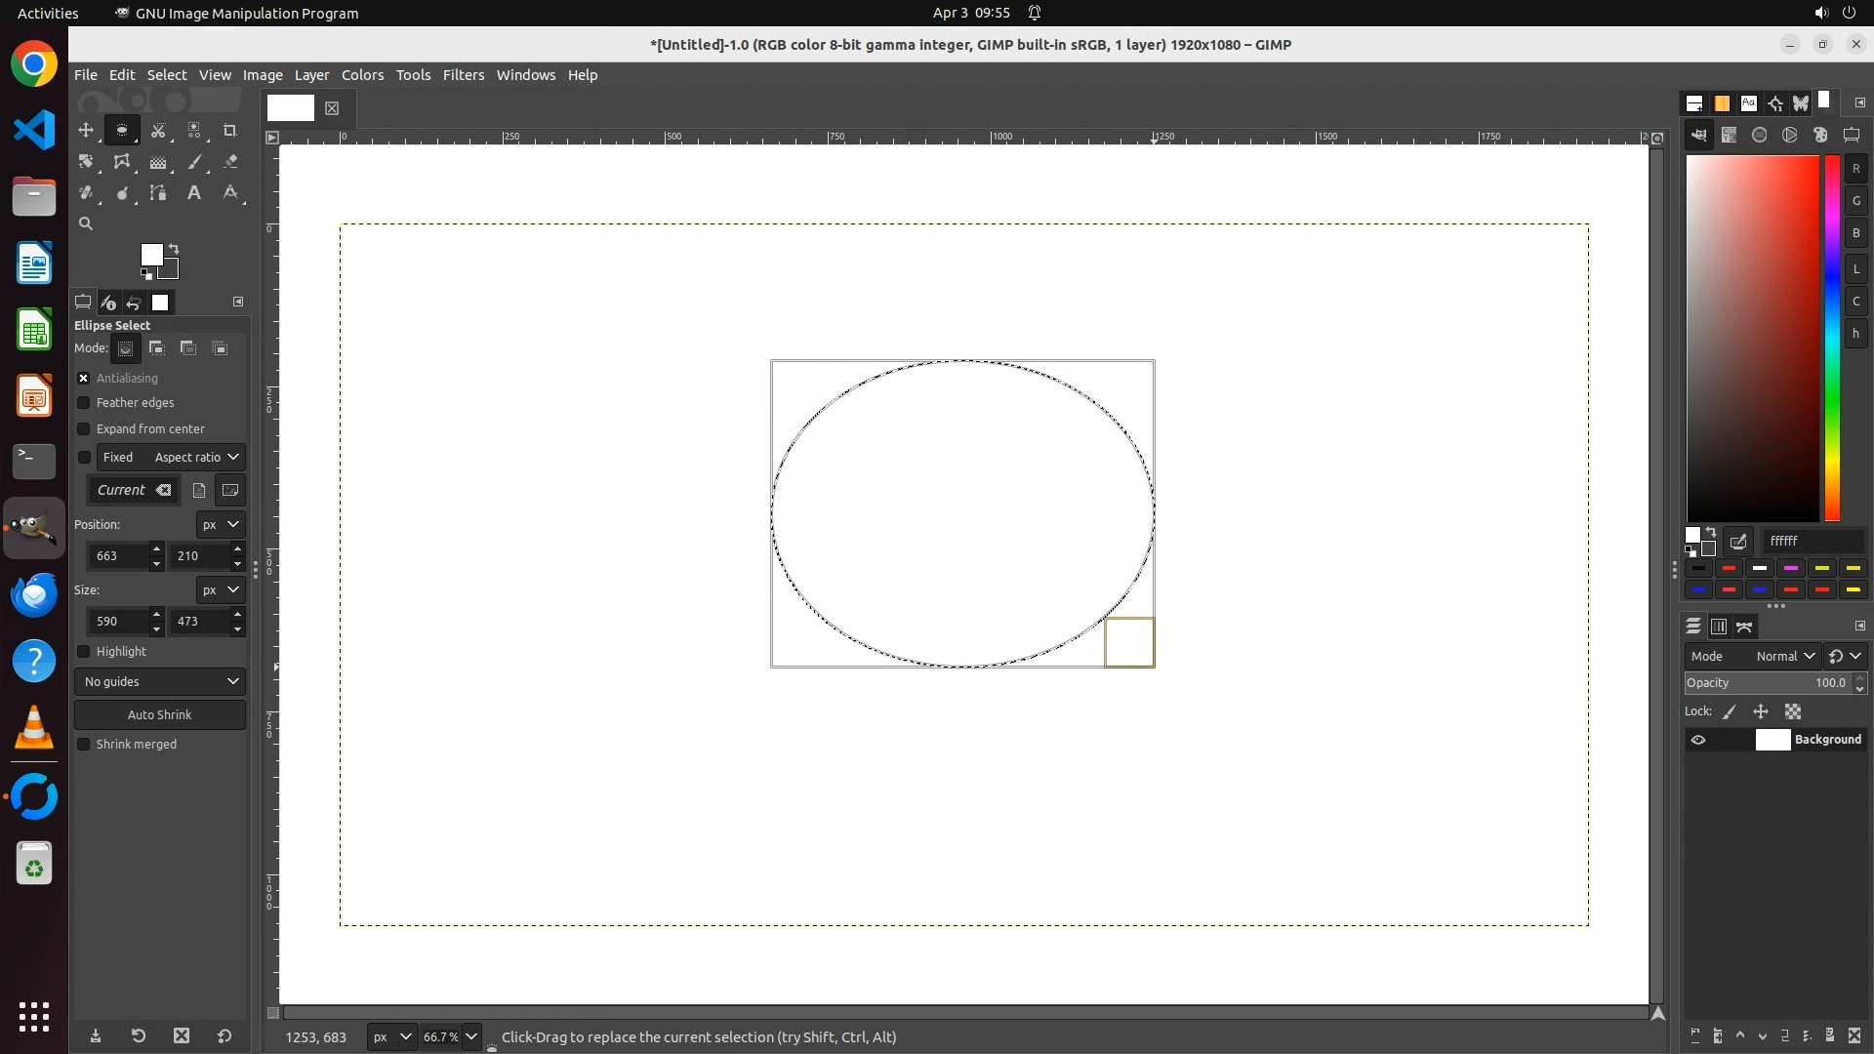Enable Feather edges option

pos(84,403)
